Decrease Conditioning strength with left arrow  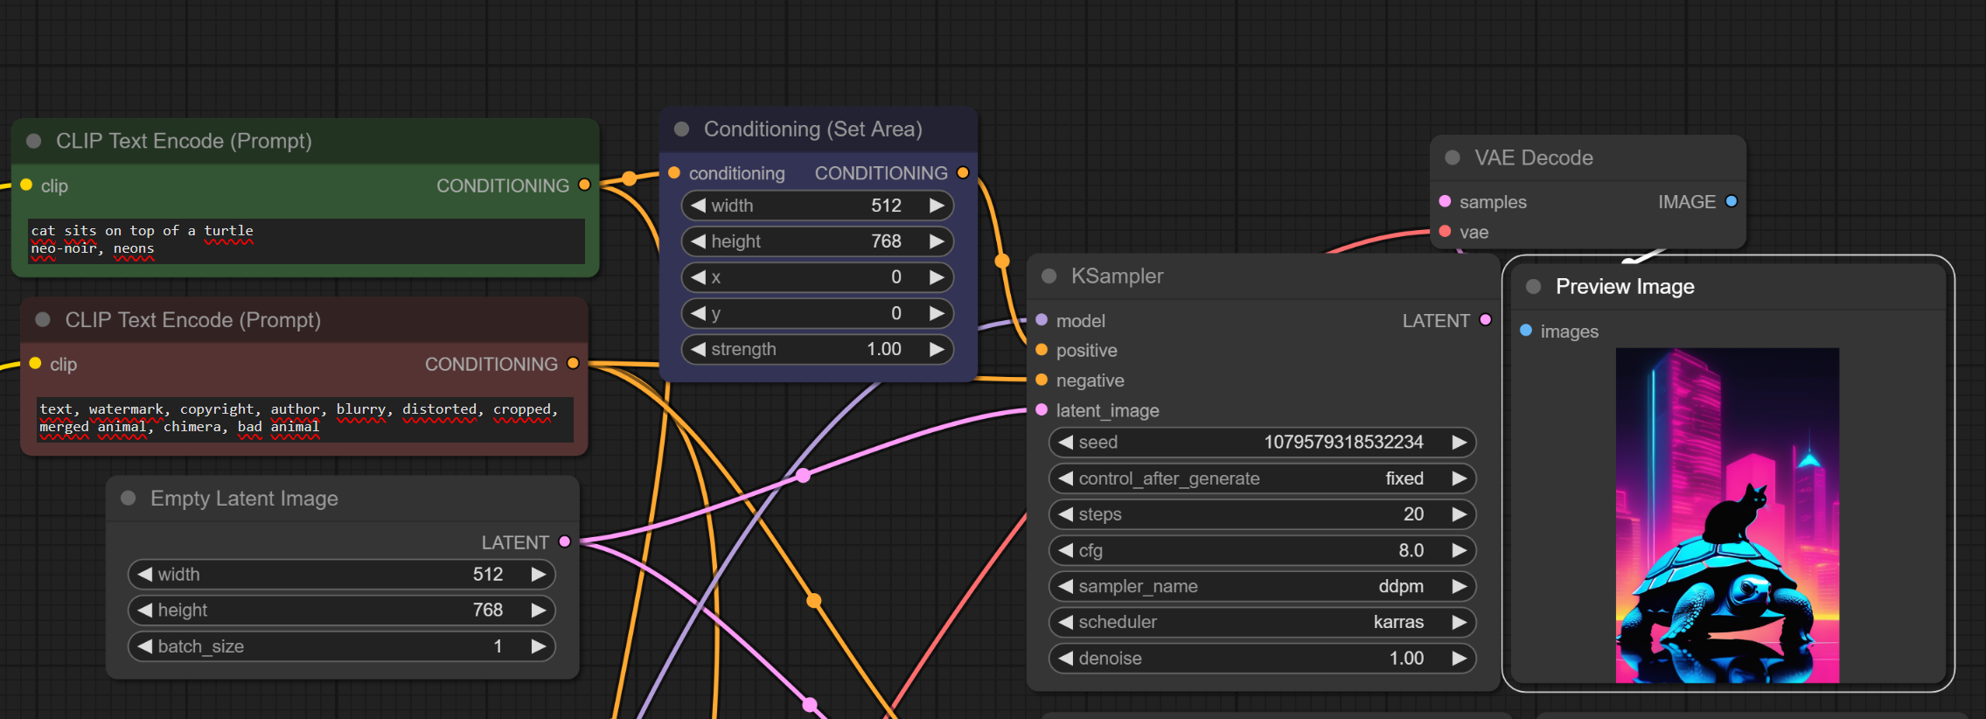click(698, 349)
